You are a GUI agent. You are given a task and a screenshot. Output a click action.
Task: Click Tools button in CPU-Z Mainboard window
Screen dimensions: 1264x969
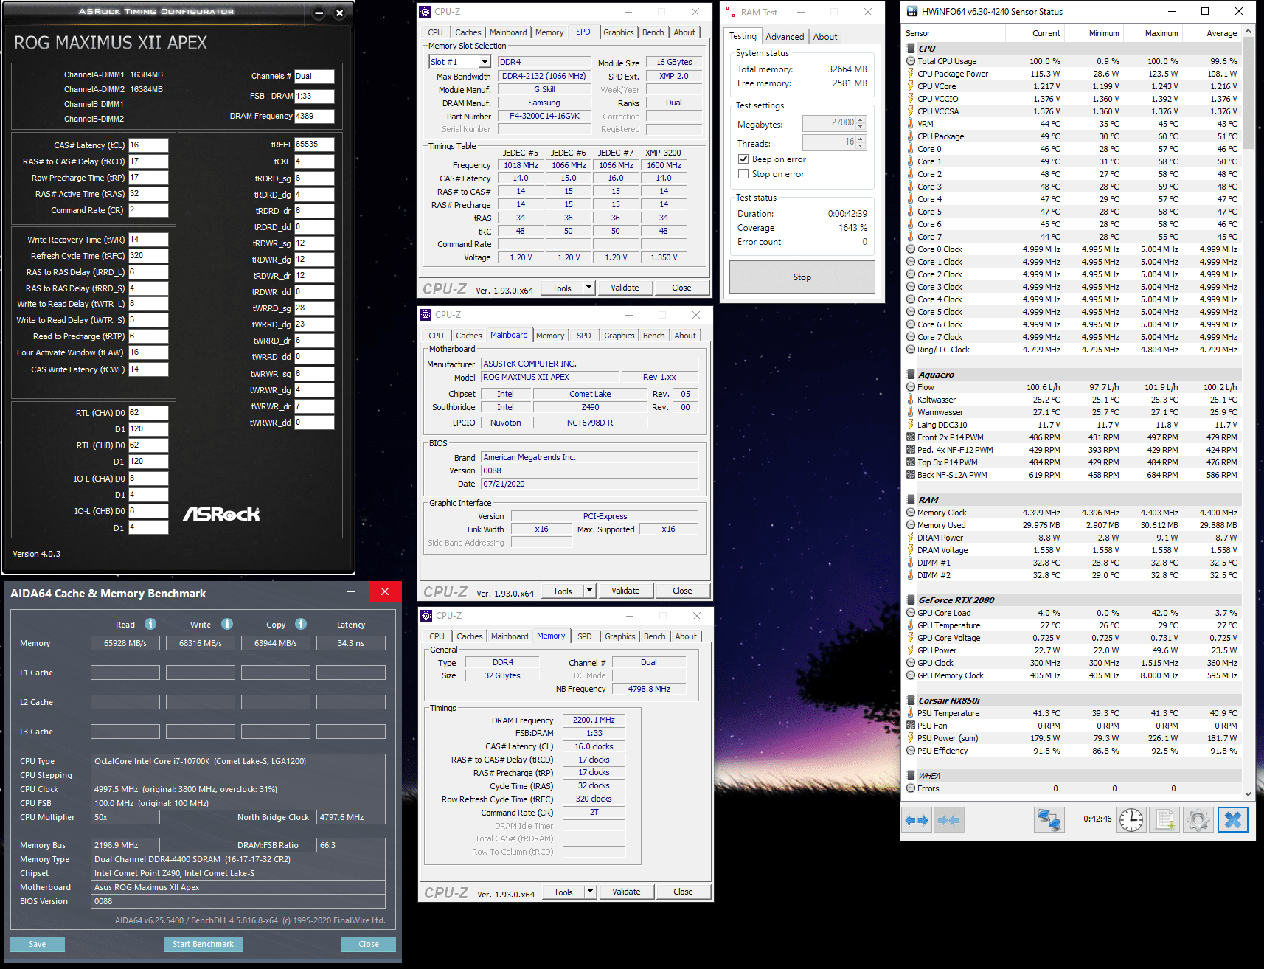[563, 591]
